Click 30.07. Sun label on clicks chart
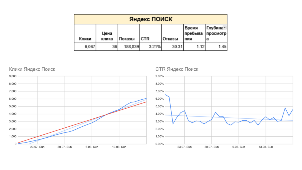This screenshot has height=170, width=302. tap(65, 147)
